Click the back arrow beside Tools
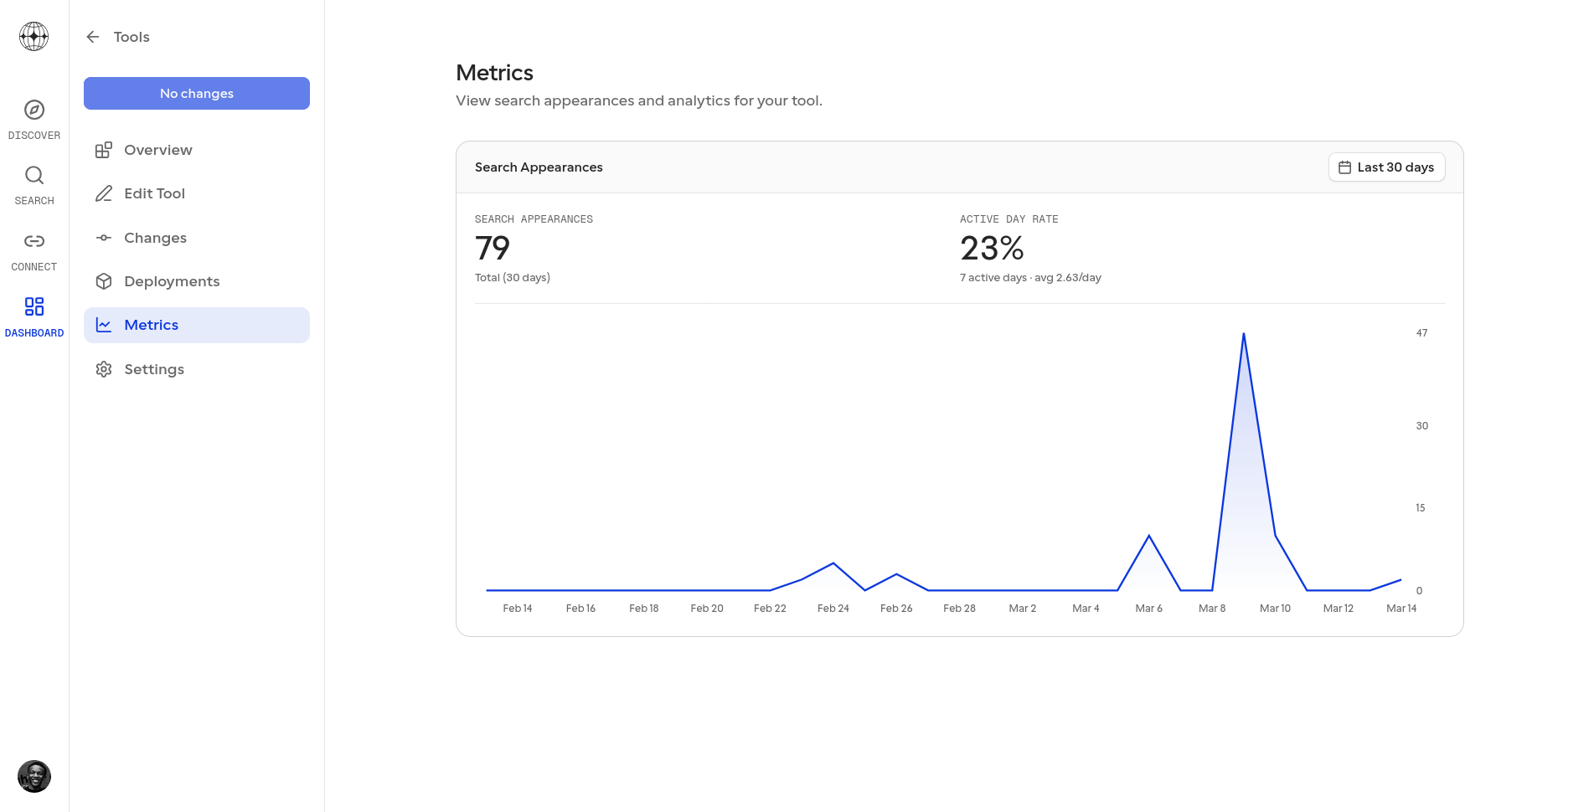 coord(93,37)
